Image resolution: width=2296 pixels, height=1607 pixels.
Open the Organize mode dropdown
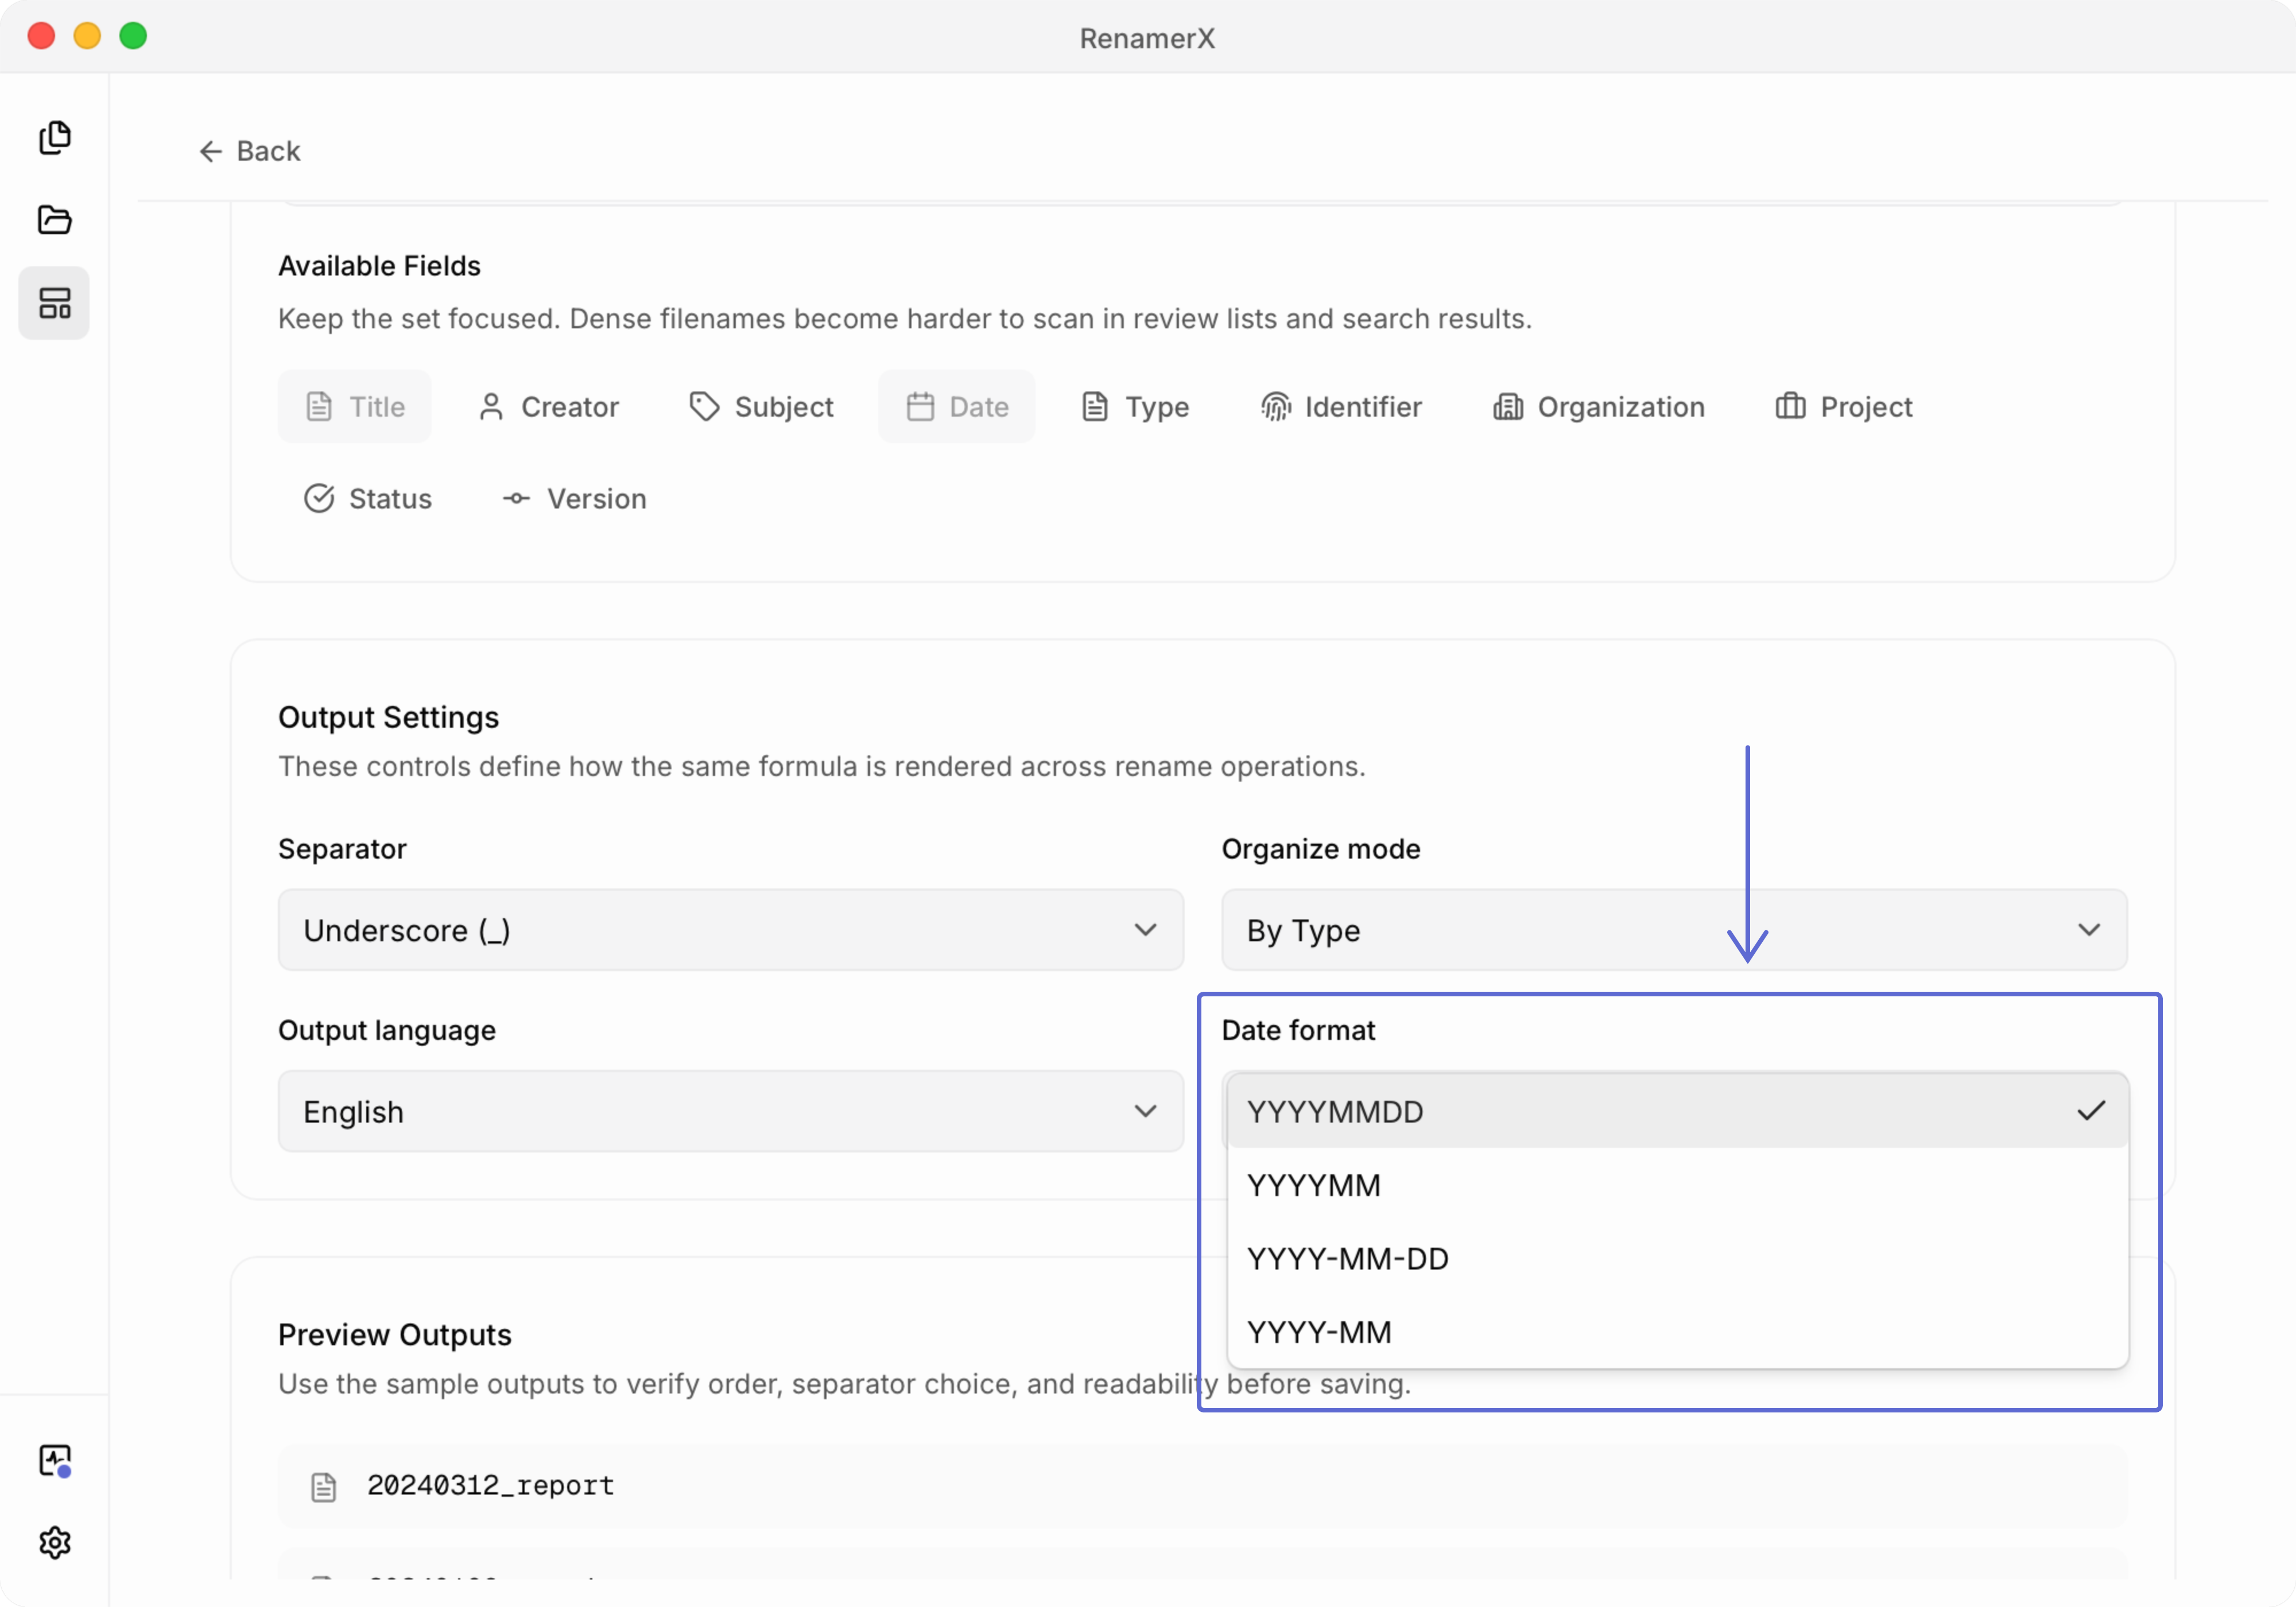click(1674, 930)
